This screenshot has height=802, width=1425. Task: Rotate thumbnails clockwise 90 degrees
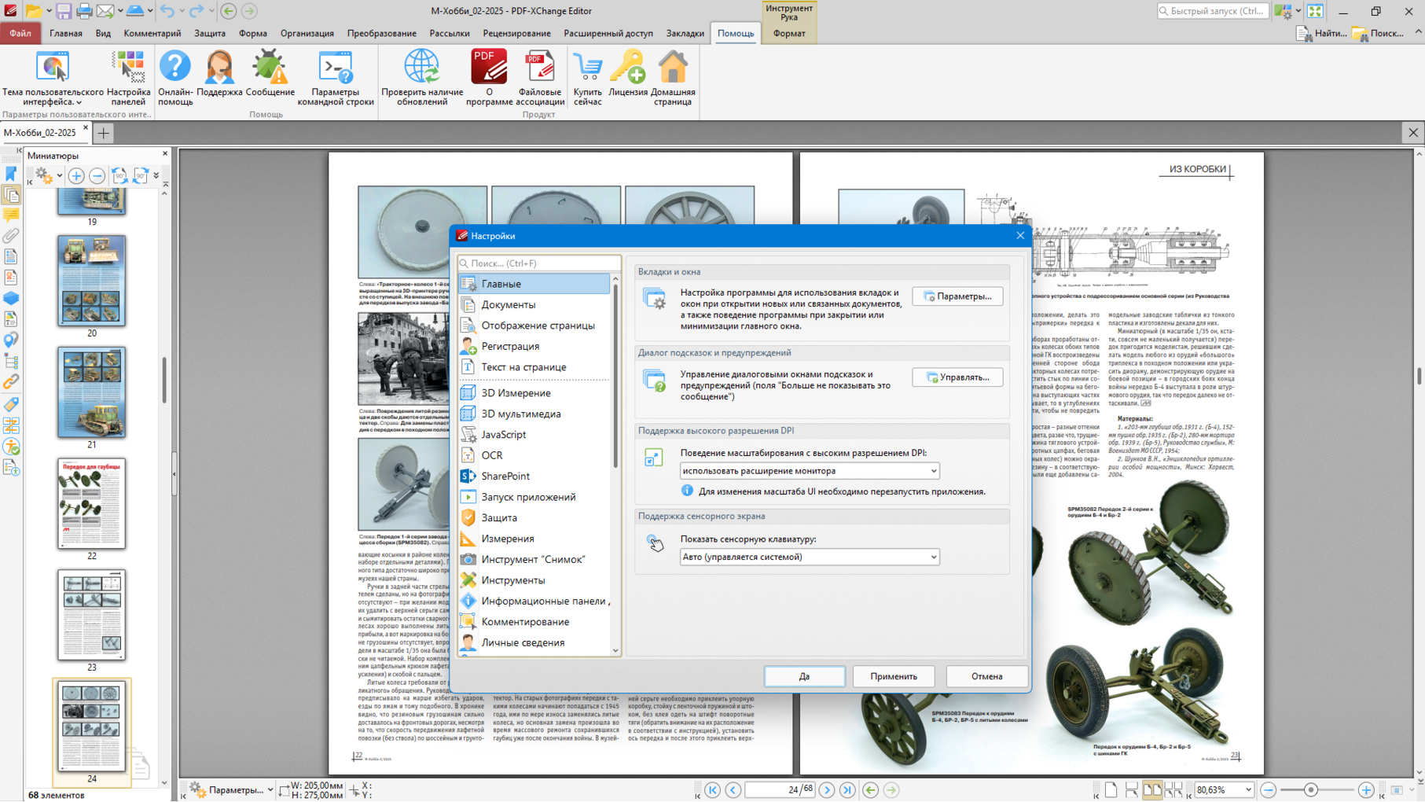click(141, 175)
